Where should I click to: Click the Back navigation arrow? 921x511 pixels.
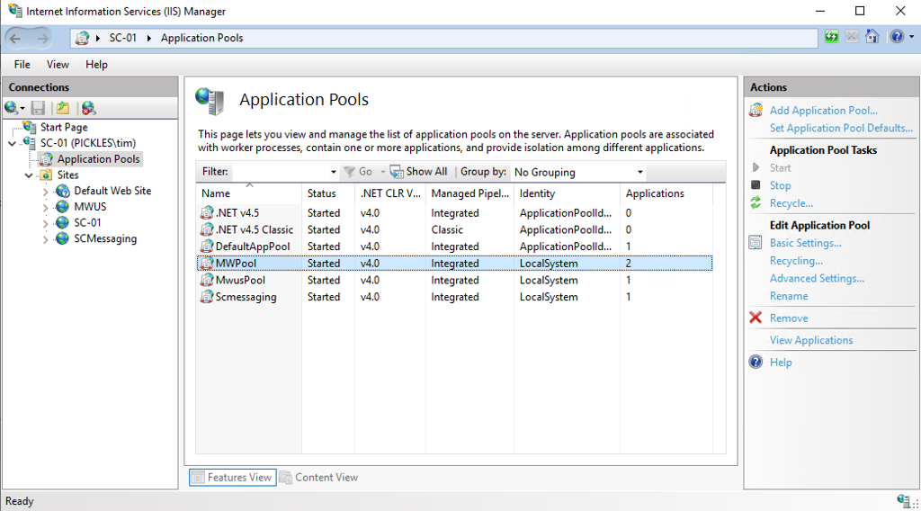click(x=16, y=38)
